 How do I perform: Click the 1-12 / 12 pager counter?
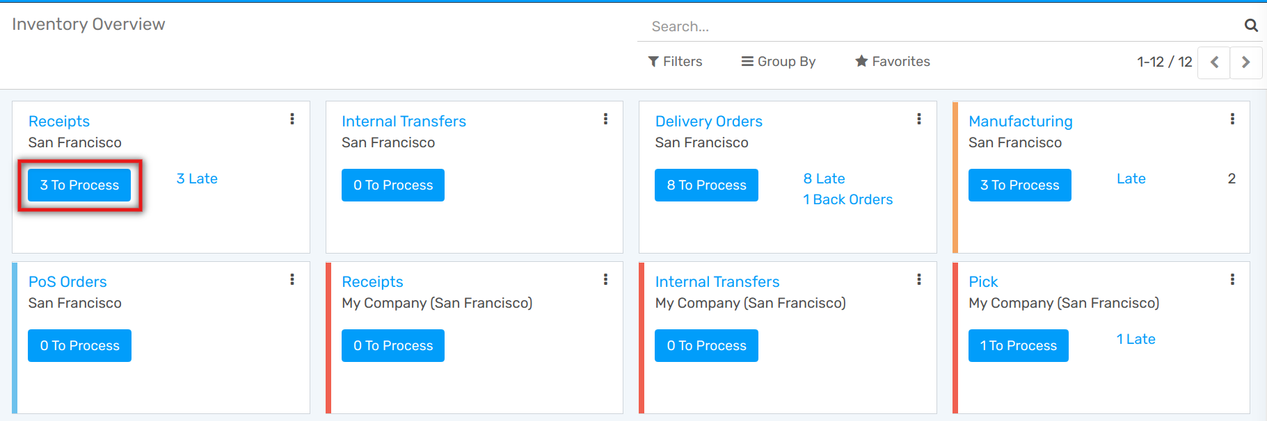[x=1164, y=62]
